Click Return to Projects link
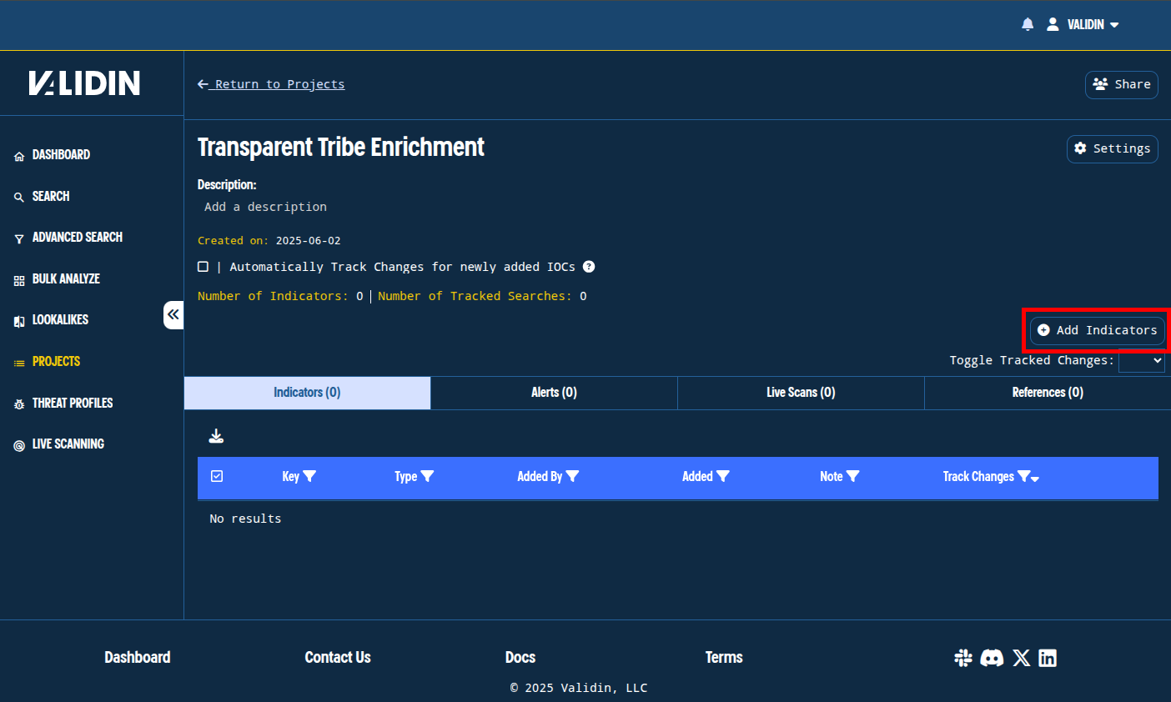This screenshot has height=702, width=1171. (271, 84)
